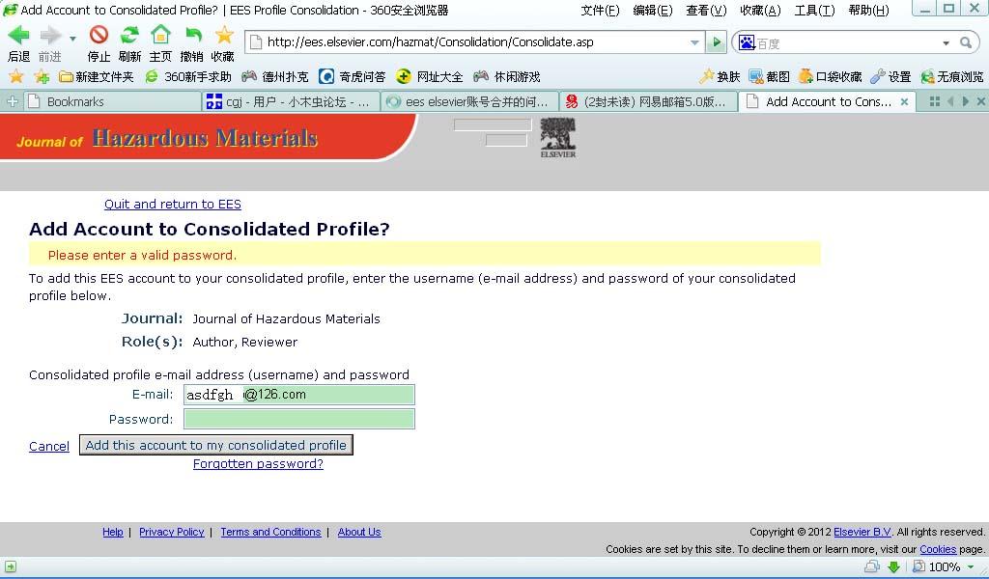The height and width of the screenshot is (579, 989).
Task: Click the Cancel link
Action: pos(49,446)
